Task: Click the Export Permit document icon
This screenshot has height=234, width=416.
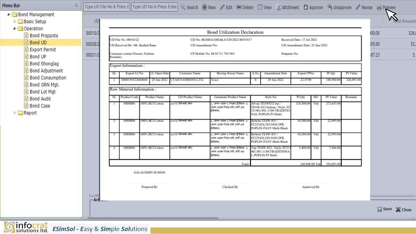Action: pos(26,49)
